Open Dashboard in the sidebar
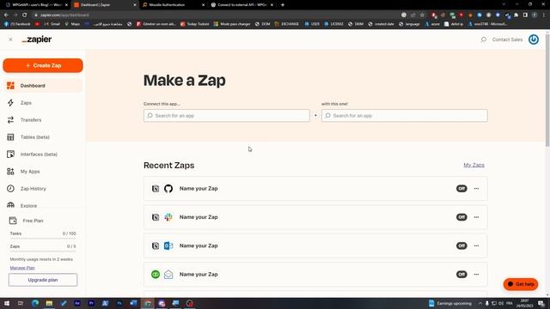Screen dimensions: 550x309 pos(43,86)
